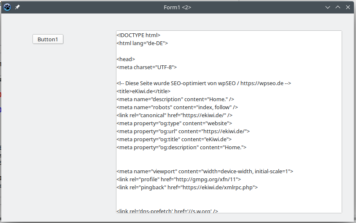Click the Form1 <2> title bar text
The height and width of the screenshot is (223, 356).
177,8
